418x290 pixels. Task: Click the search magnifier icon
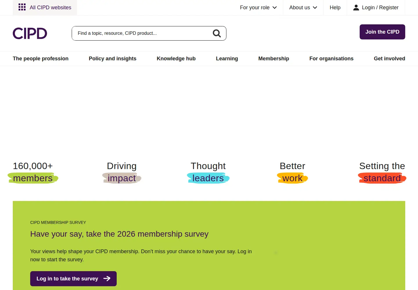[217, 33]
